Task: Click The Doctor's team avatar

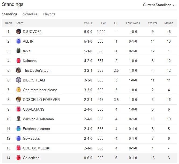Action: [19, 70]
